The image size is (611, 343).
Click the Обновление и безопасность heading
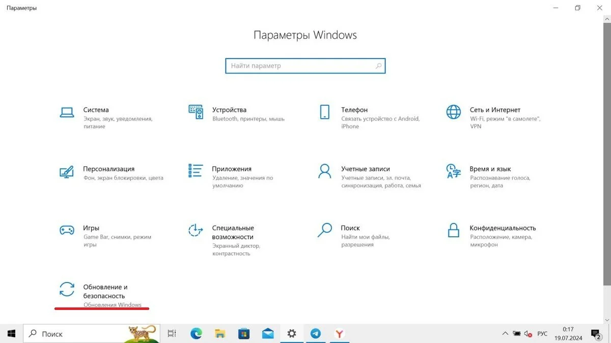coord(105,291)
